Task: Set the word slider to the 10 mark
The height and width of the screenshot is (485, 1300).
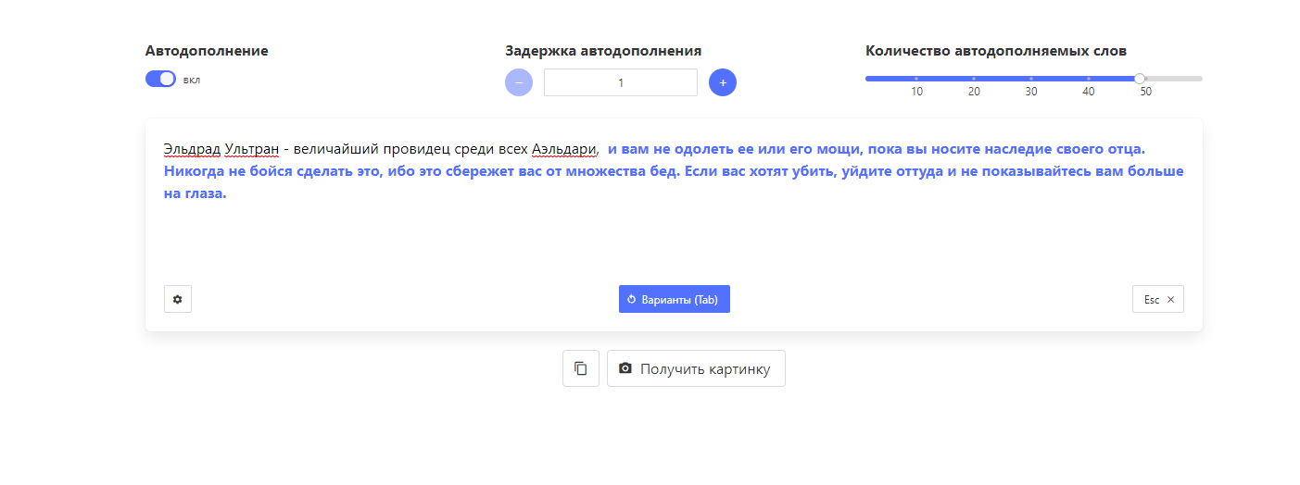Action: 916,79
